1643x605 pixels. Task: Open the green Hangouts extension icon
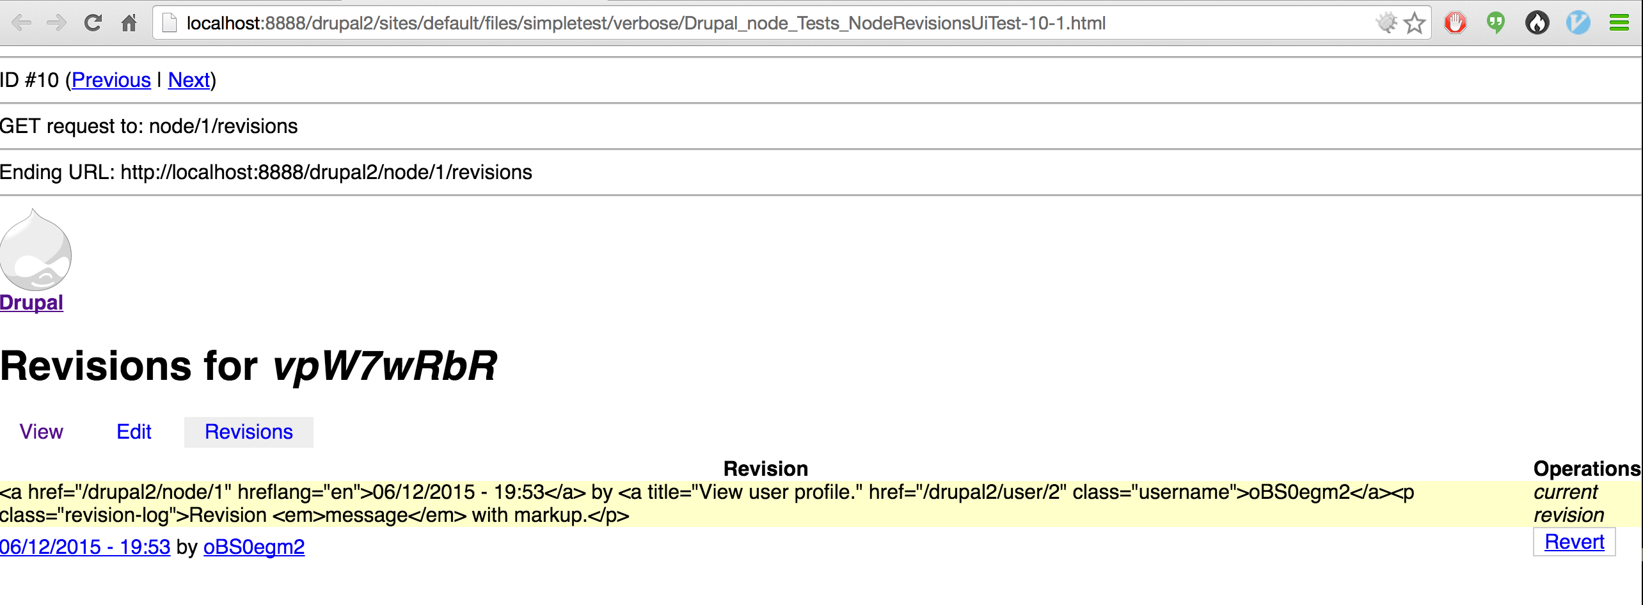coord(1497,23)
